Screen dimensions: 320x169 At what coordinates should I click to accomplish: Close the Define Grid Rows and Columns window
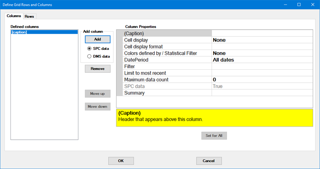click(x=312, y=4)
